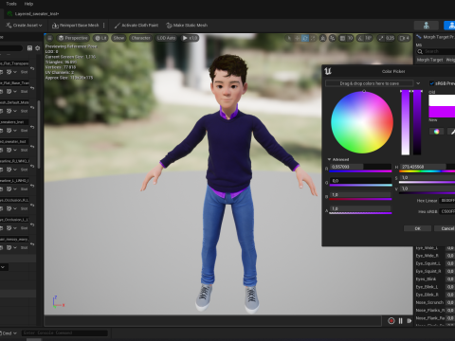
Task: Click the Red channel value field
Action: point(360,167)
